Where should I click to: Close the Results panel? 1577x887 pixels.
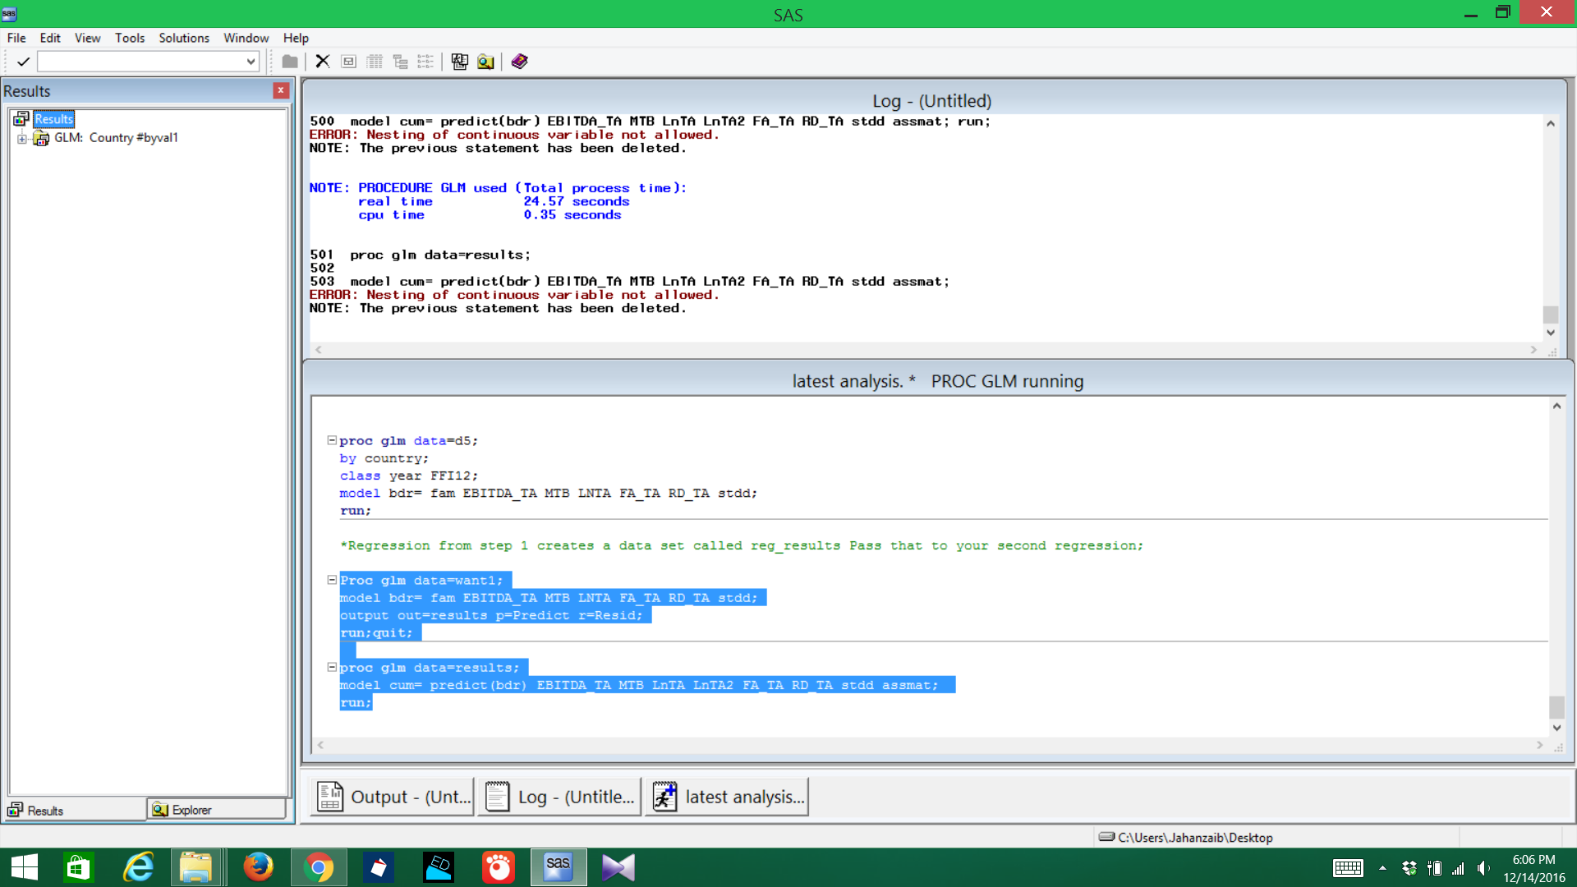coord(281,90)
